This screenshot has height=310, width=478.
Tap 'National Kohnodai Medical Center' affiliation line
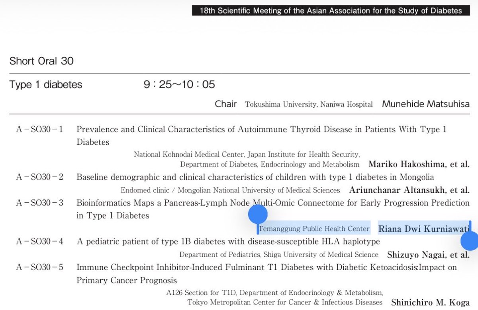(247, 154)
